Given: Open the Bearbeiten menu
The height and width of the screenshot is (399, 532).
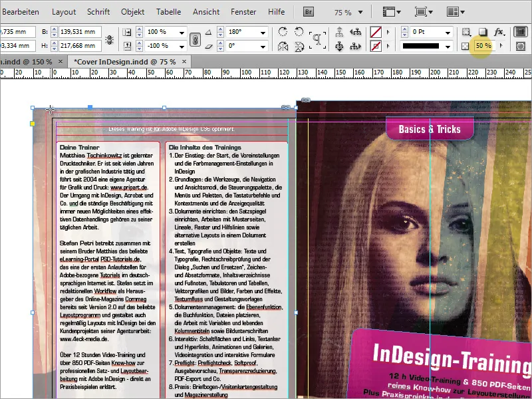Looking at the screenshot, I should tap(21, 12).
